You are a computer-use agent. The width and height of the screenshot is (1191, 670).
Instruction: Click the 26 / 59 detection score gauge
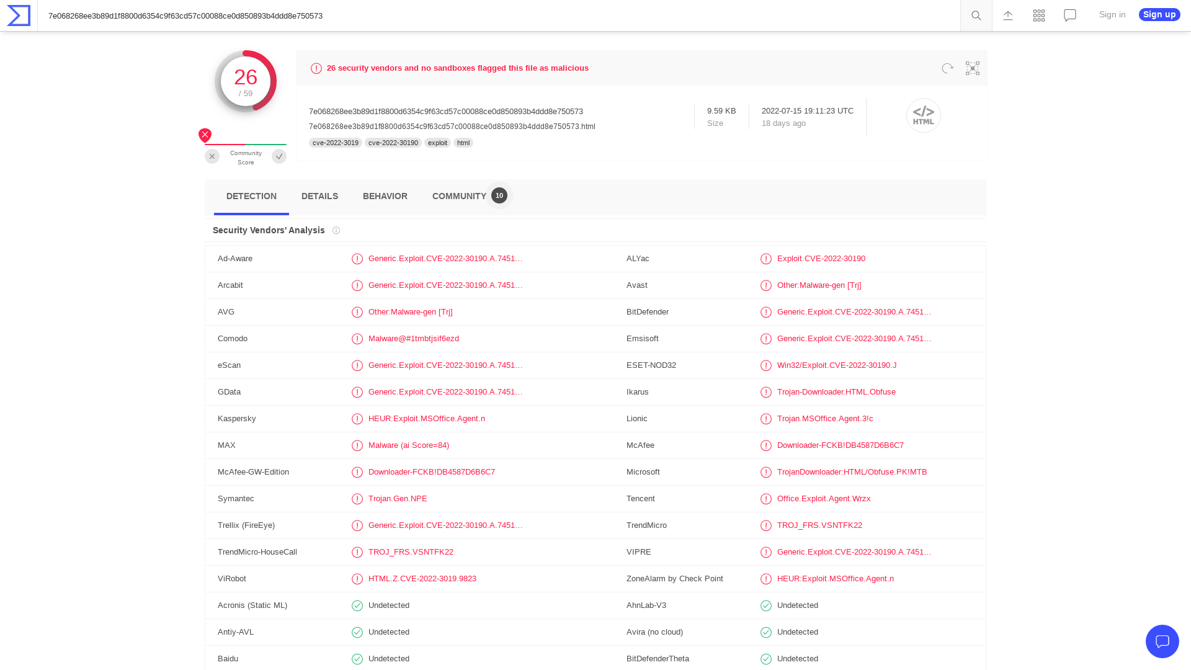pos(246,81)
